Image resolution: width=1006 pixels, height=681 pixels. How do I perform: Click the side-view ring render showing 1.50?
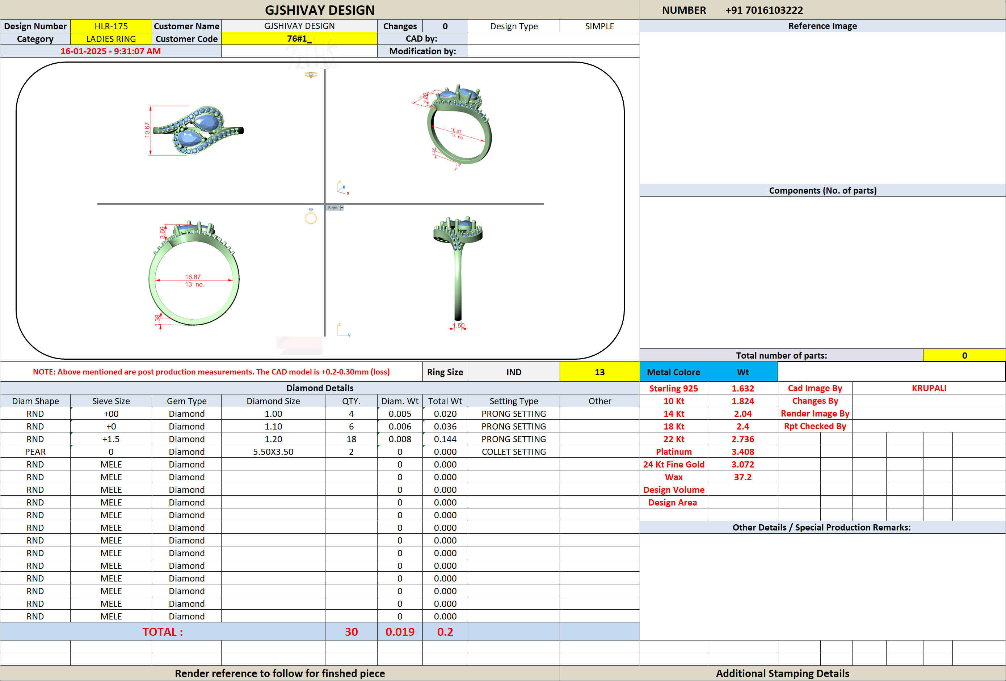pos(458,272)
